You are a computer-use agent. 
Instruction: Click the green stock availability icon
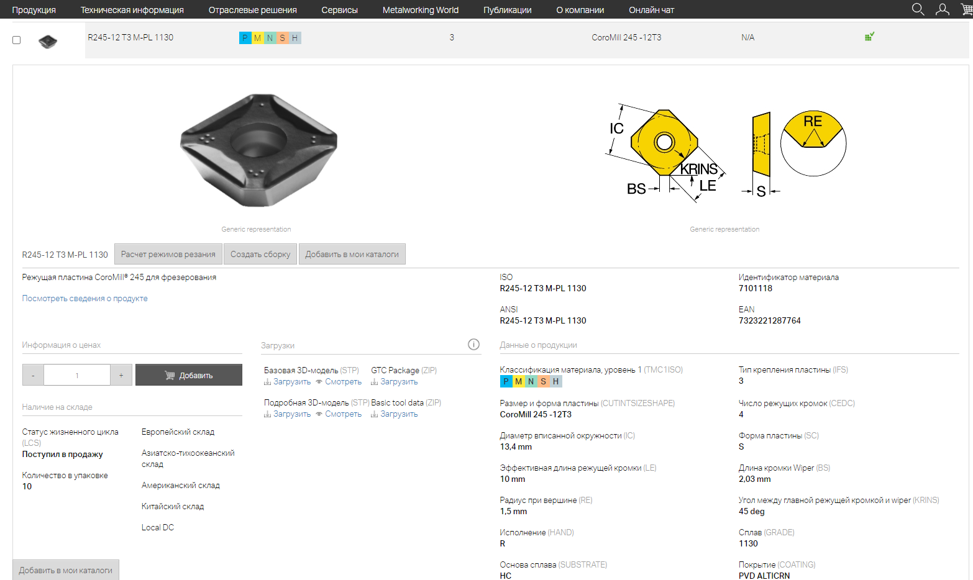click(869, 37)
